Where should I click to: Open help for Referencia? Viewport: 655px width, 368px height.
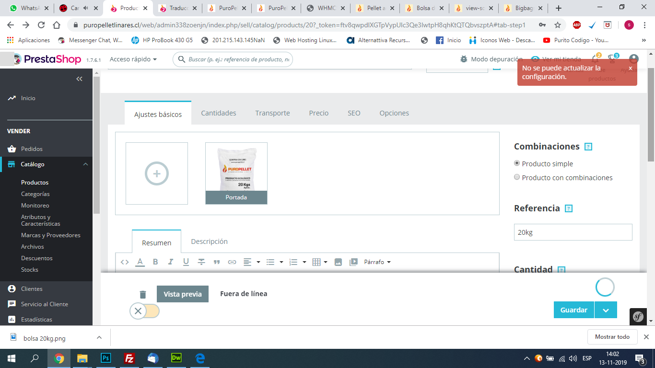[569, 208]
